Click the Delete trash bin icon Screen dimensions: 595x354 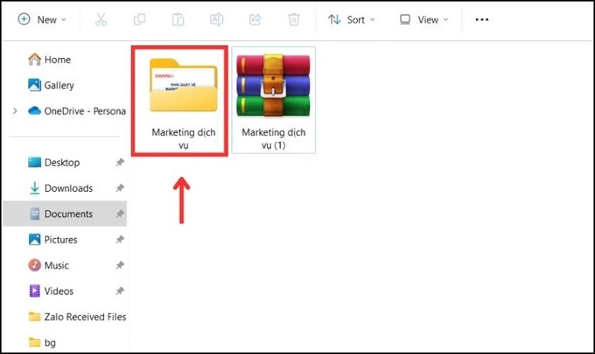pos(294,20)
